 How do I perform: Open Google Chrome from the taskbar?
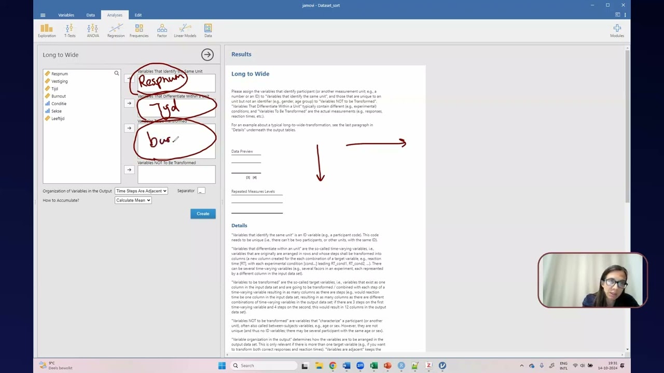(333, 366)
